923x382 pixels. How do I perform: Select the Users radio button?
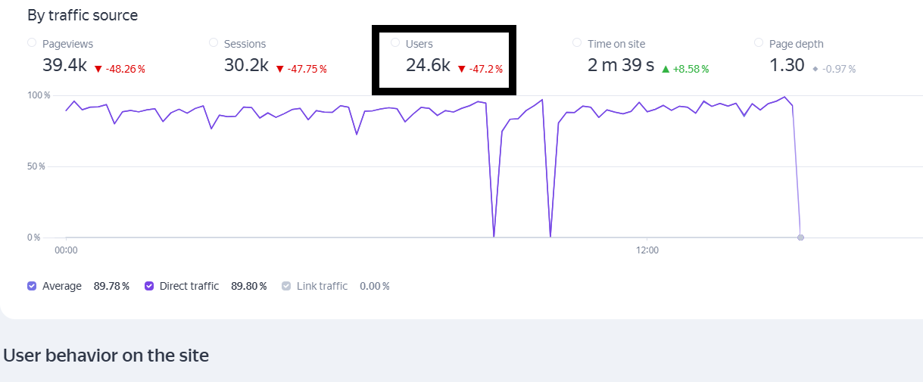coord(395,43)
